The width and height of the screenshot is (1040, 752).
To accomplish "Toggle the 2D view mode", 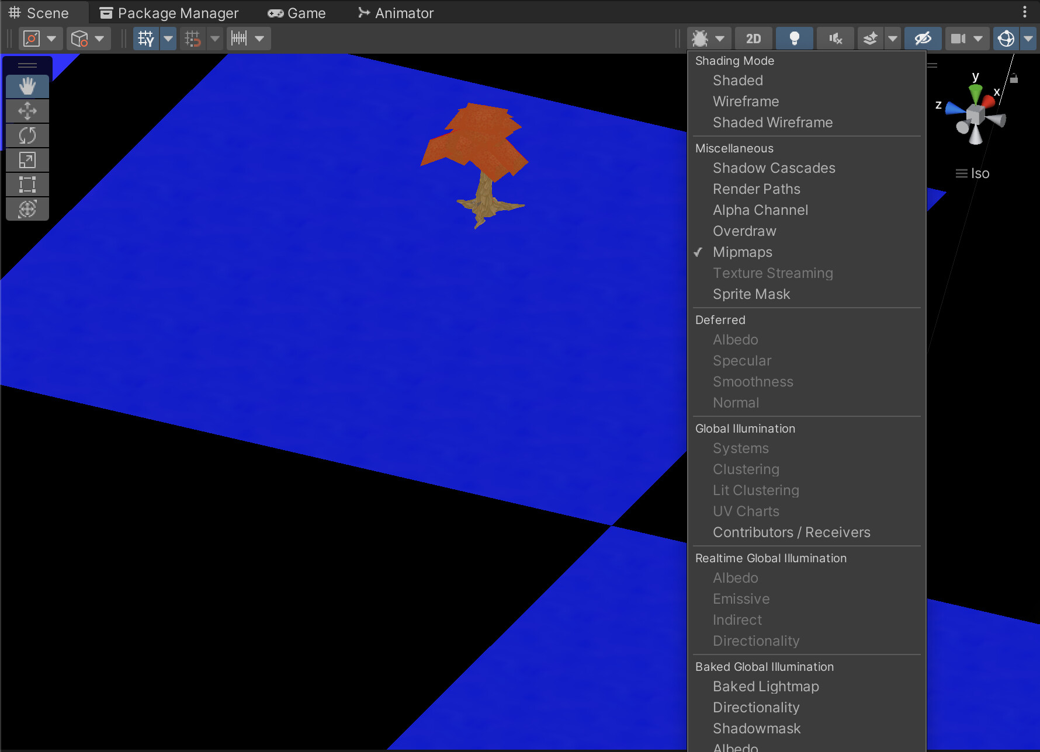I will [x=753, y=38].
